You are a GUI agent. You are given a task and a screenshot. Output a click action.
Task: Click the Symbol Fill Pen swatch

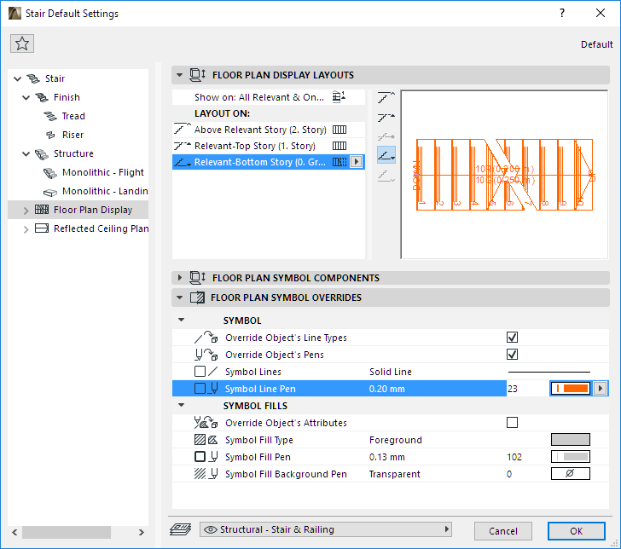[571, 457]
